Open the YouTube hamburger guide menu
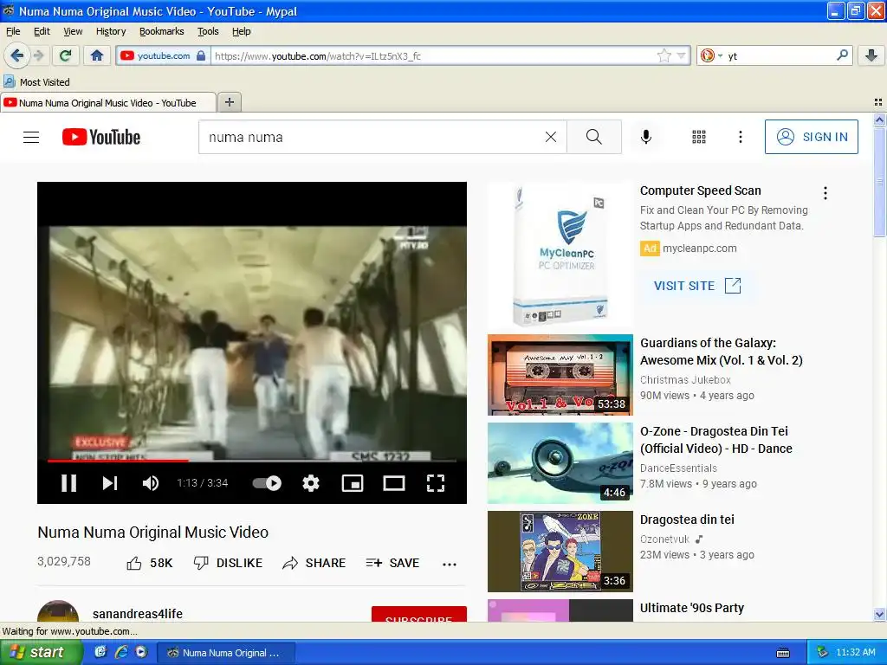This screenshot has width=887, height=665. [31, 138]
